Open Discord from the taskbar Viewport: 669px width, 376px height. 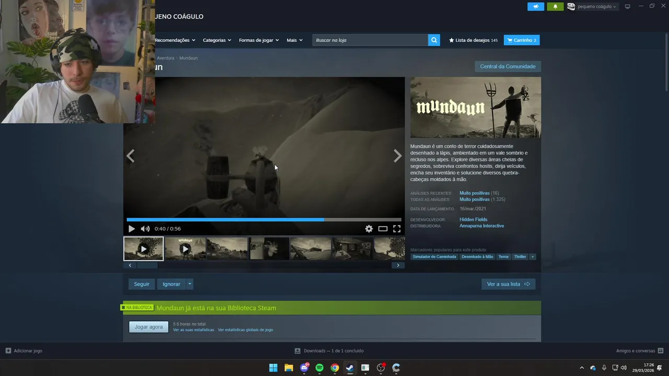coord(304,368)
